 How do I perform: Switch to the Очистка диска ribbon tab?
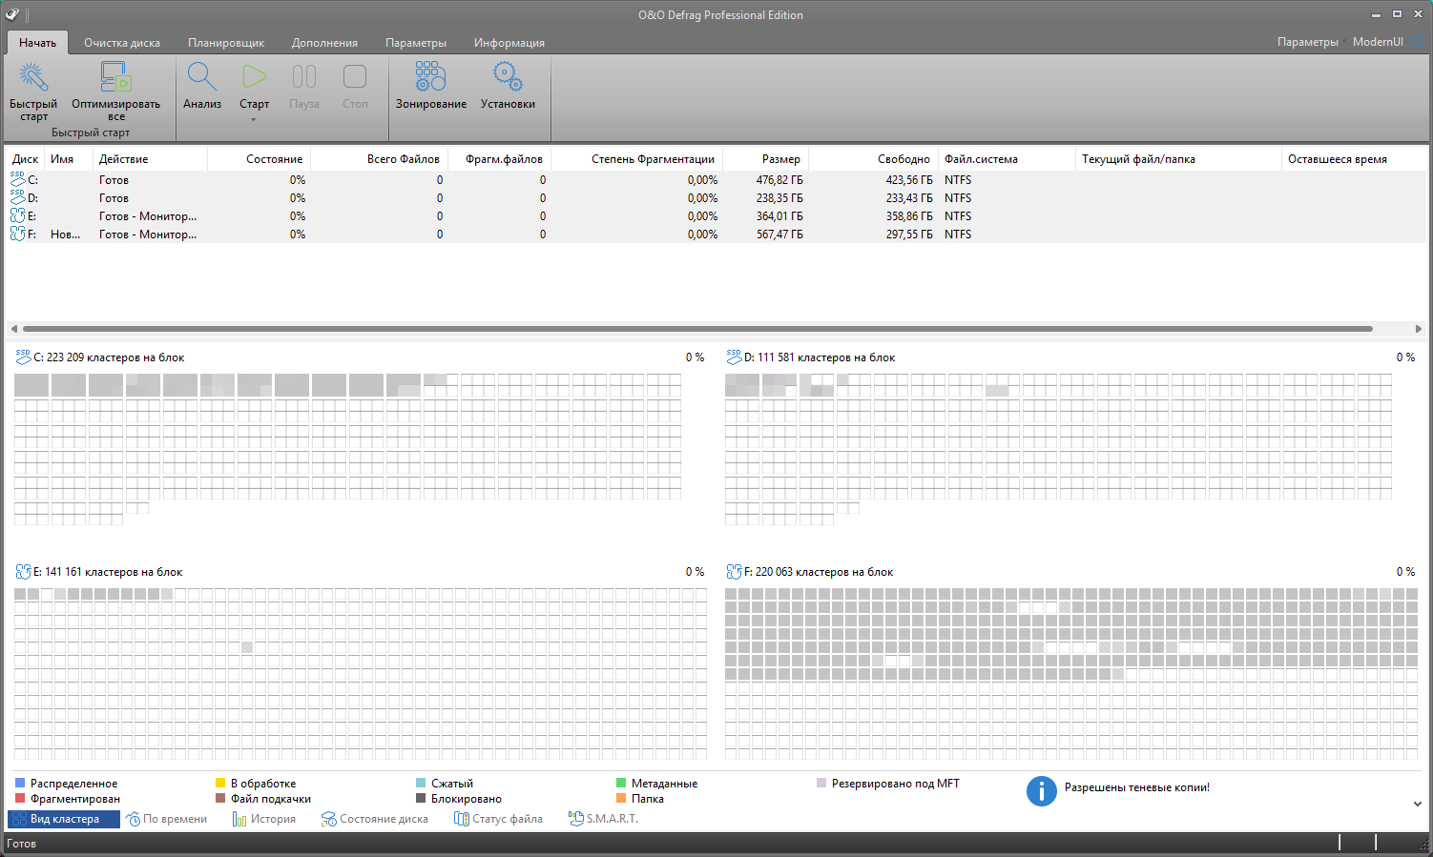point(122,43)
